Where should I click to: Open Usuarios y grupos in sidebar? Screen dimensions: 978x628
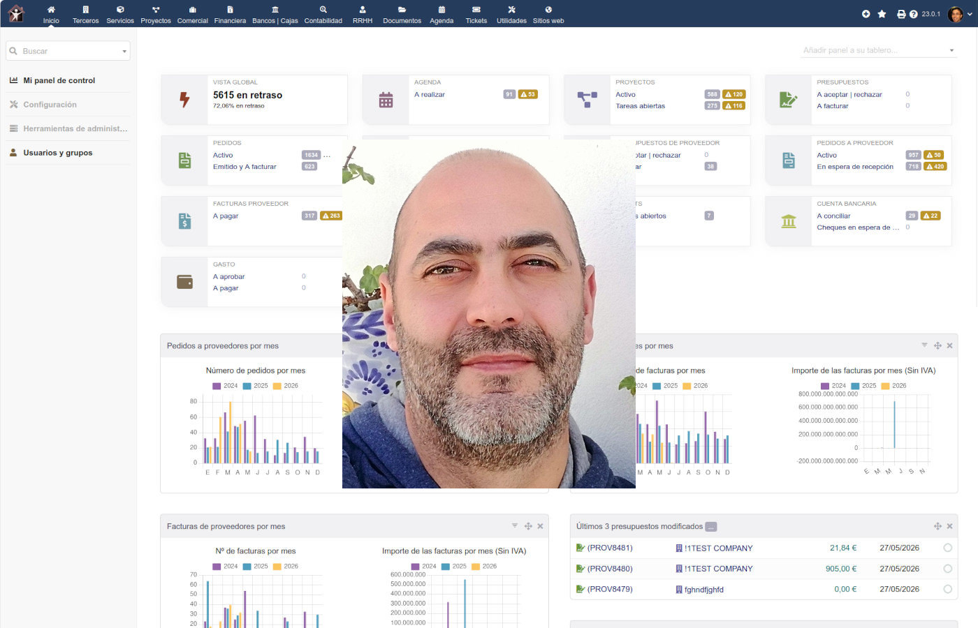57,153
